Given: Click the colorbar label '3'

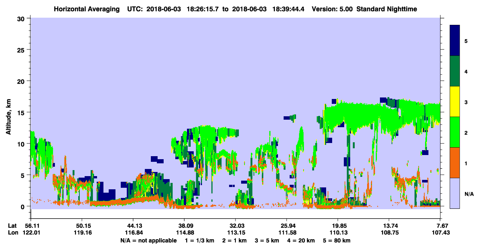Looking at the screenshot, I should tap(466, 102).
